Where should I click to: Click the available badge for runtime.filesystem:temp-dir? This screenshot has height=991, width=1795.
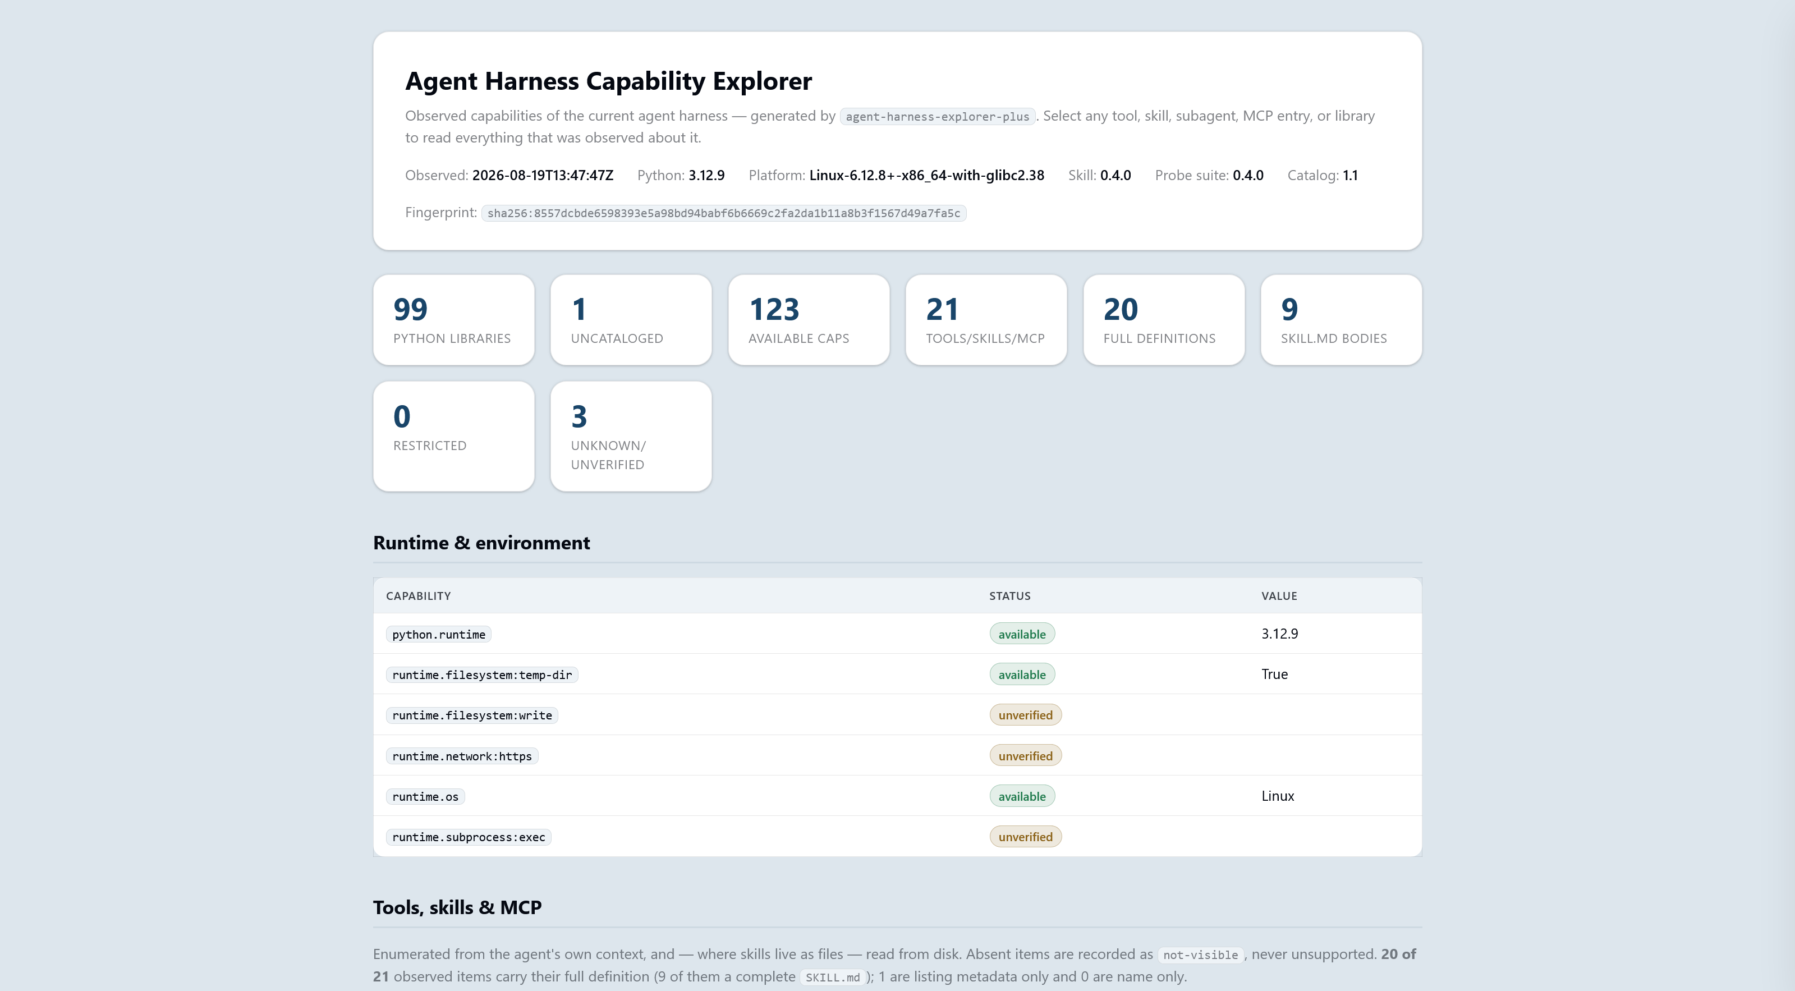(1022, 675)
